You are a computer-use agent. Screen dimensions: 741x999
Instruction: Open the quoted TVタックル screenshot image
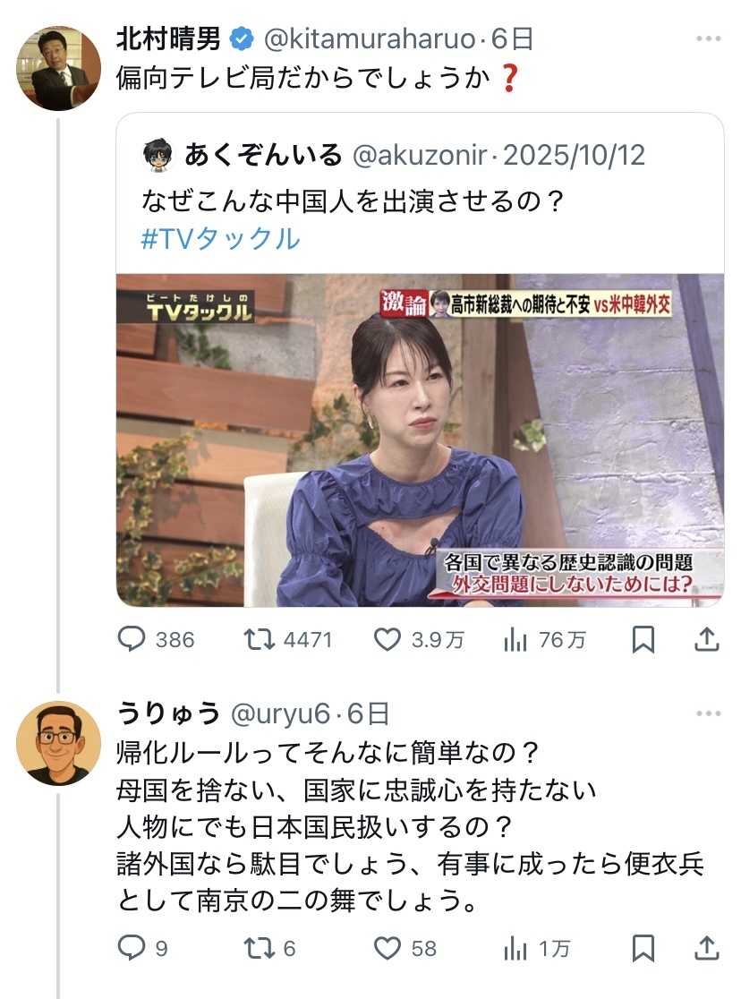(420, 440)
